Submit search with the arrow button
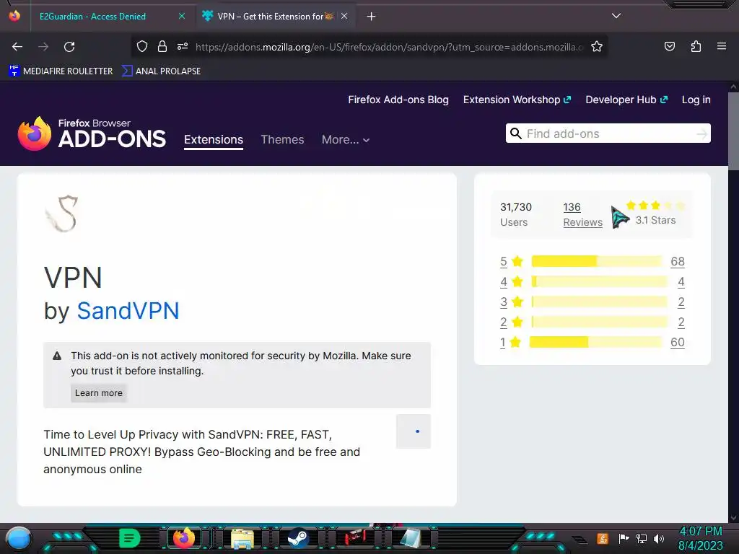The width and height of the screenshot is (739, 554). [701, 134]
